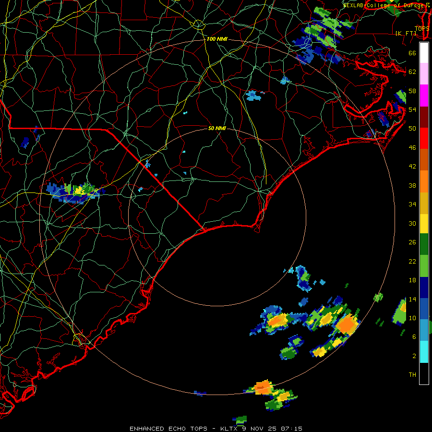
Task: Click the 30 legend value label
Action: coord(412,223)
